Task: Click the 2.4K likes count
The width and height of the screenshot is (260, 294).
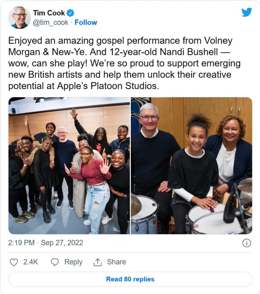Action: pos(30,262)
